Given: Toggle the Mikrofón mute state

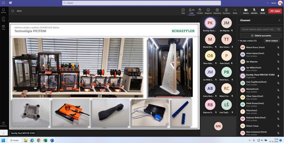Looking at the screenshot, I should [x=254, y=11].
